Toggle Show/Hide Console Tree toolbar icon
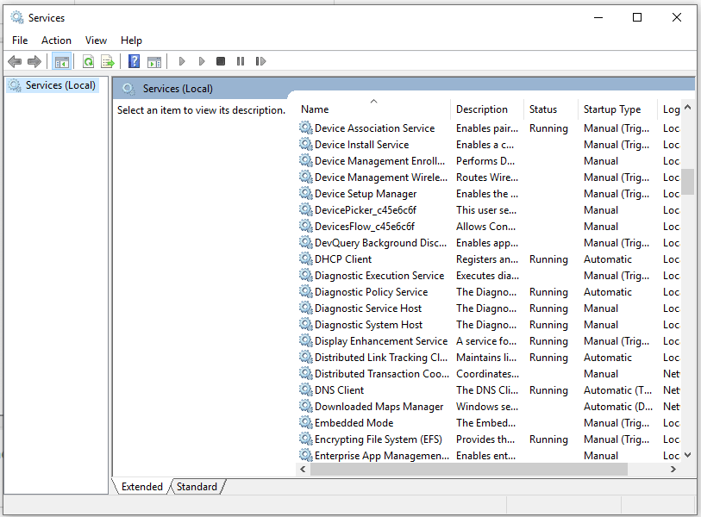701x517 pixels. (x=62, y=61)
